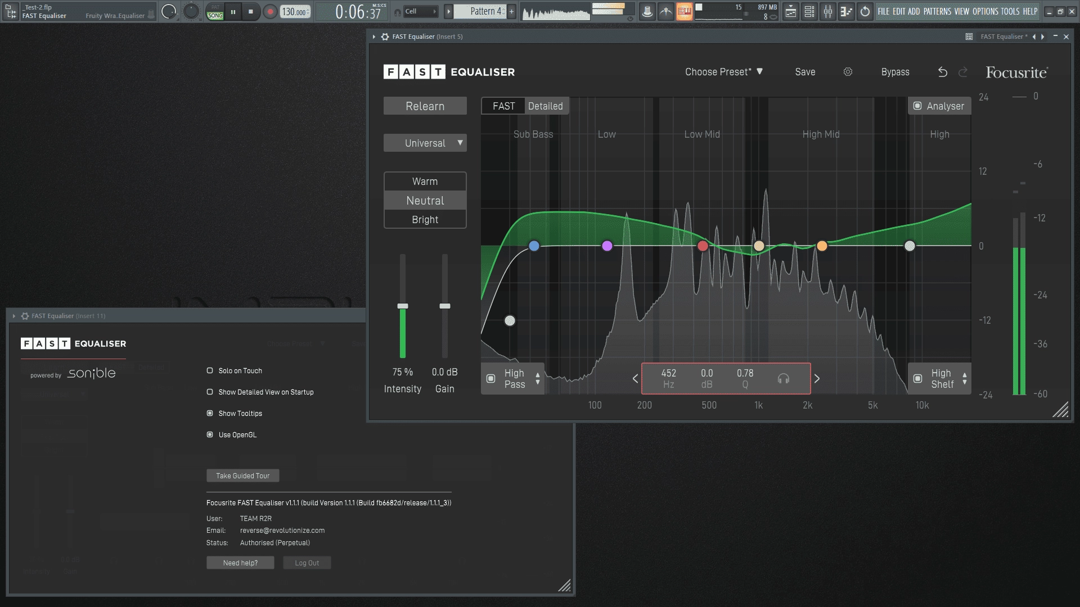The height and width of the screenshot is (607, 1080).
Task: Click the Gain slider handle
Action: point(445,306)
